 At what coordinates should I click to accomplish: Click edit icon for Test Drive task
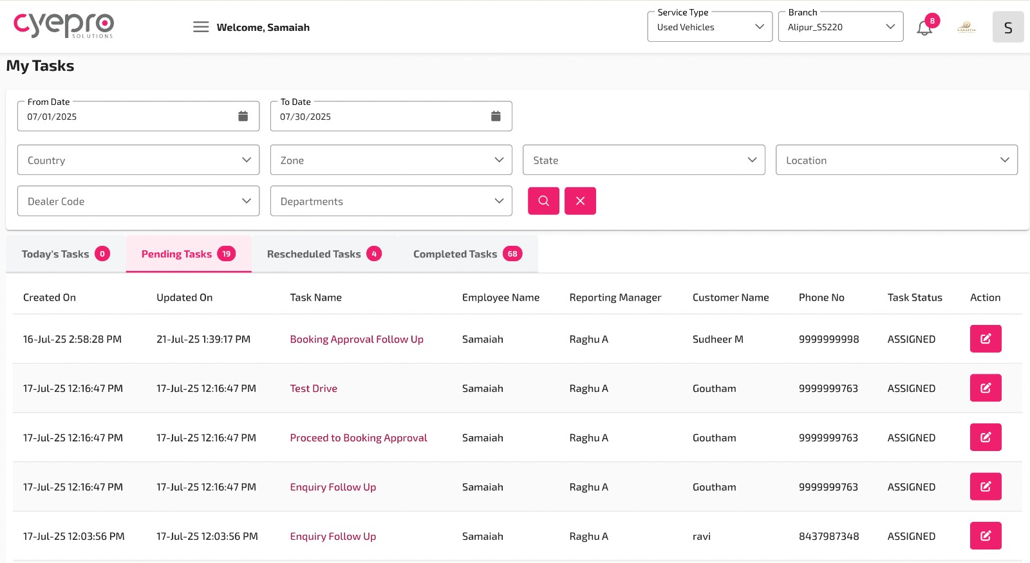click(985, 388)
